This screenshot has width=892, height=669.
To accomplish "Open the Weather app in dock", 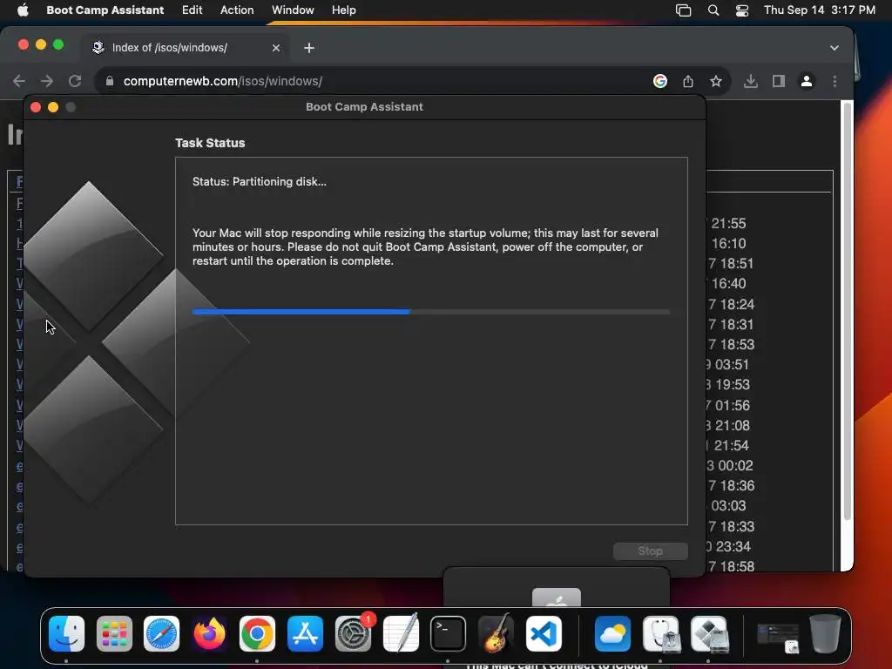I will 612,634.
